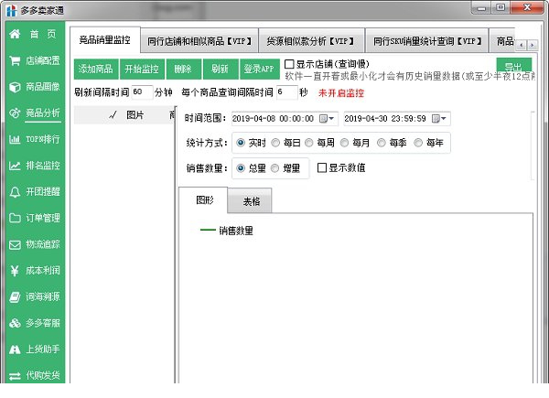Click the 图片 column header
Viewport: 549px width, 398px height.
pyautogui.click(x=135, y=114)
